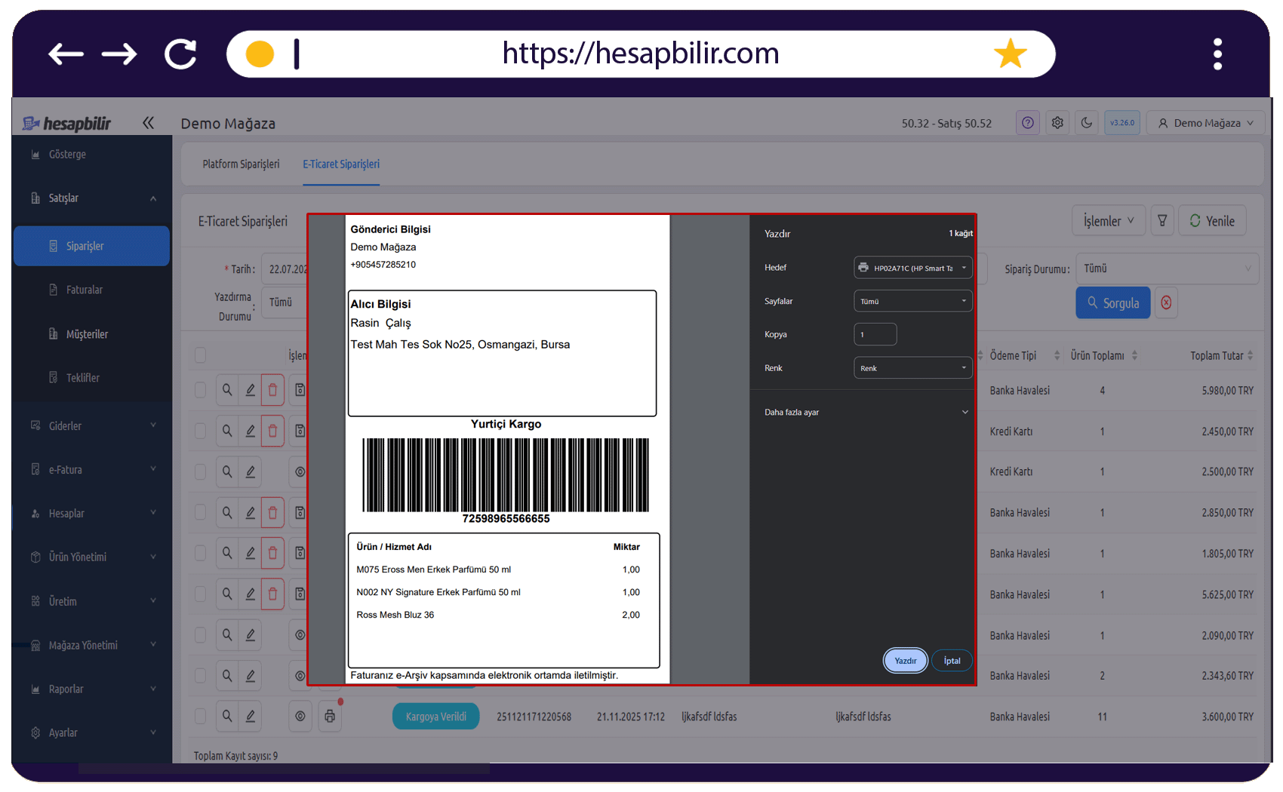Clear the query with red X icon
The height and width of the screenshot is (792, 1283).
(1166, 302)
